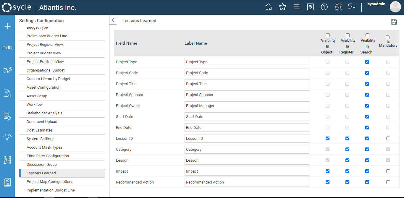Screen dimensions: 404x198
Task: Open the hamburger menu icon
Action: [x=297, y=7]
